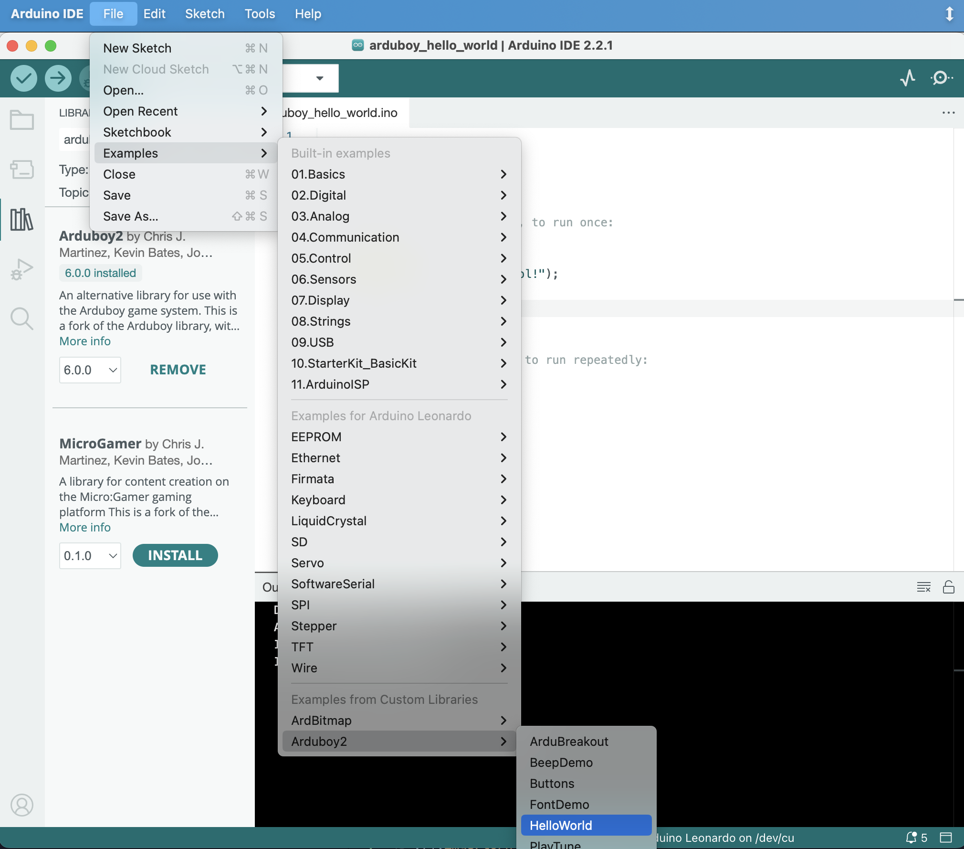
Task: Open the board selector dropdown arrow
Action: [320, 78]
